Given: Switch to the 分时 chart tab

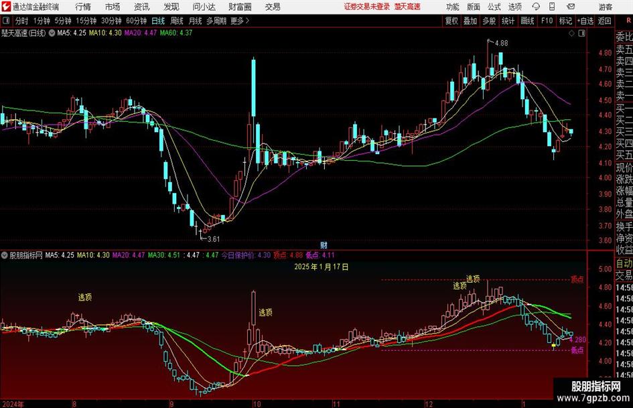Looking at the screenshot, I should [x=21, y=21].
